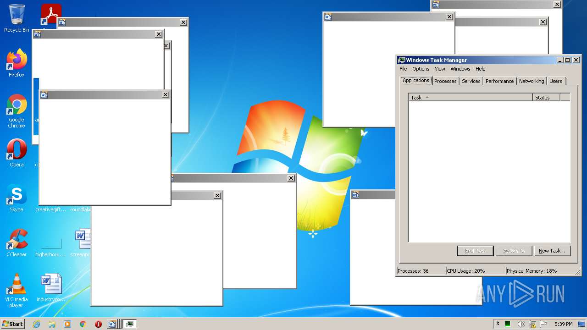This screenshot has height=330, width=587.
Task: Switch to the Services tab
Action: pos(471,81)
